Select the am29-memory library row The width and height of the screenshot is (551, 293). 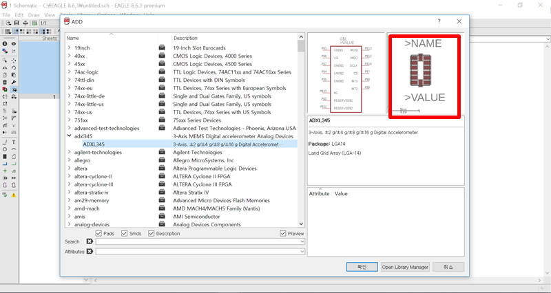[181, 200]
